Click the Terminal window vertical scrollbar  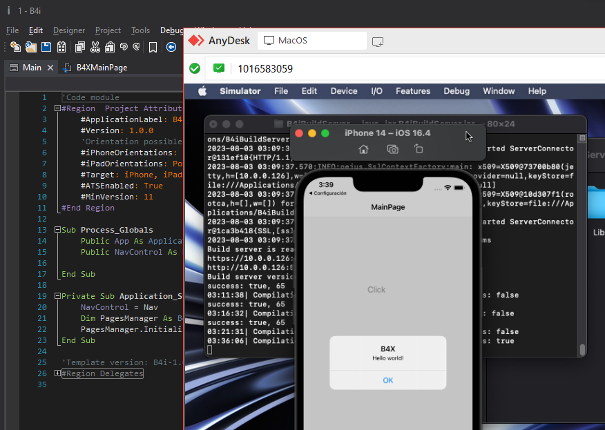pyautogui.click(x=582, y=349)
